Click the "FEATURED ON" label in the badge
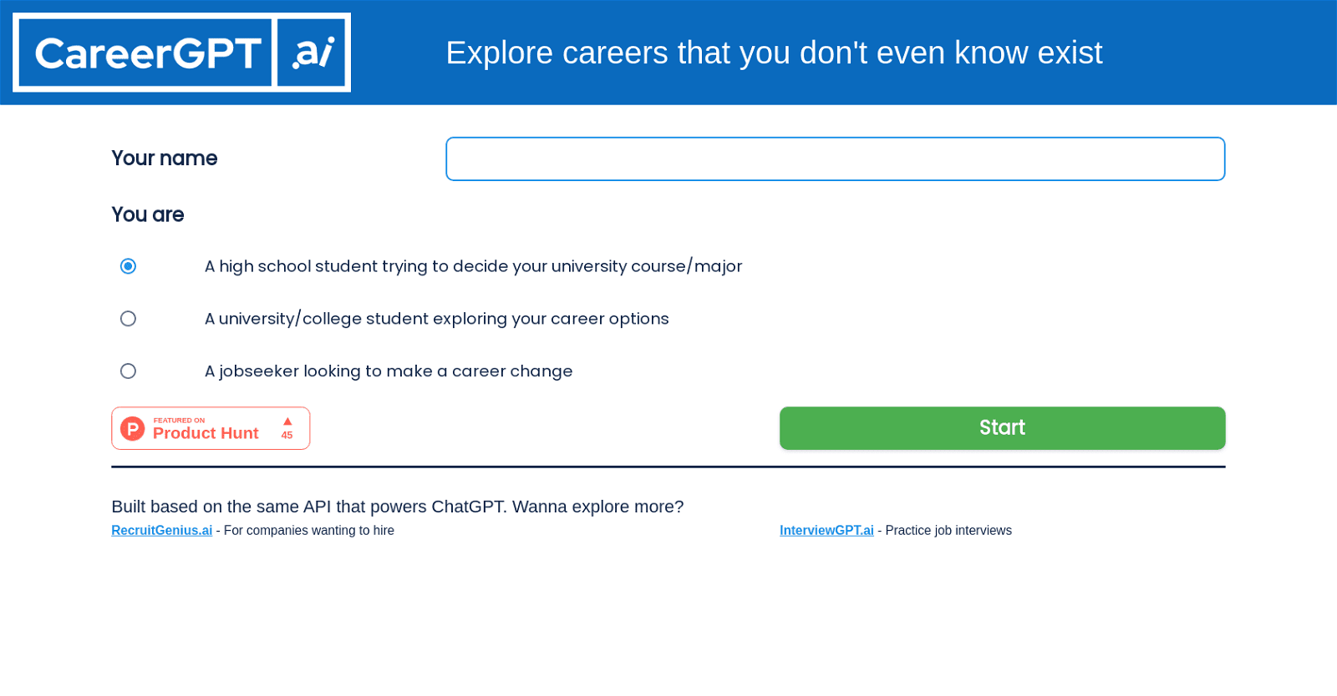 [180, 419]
